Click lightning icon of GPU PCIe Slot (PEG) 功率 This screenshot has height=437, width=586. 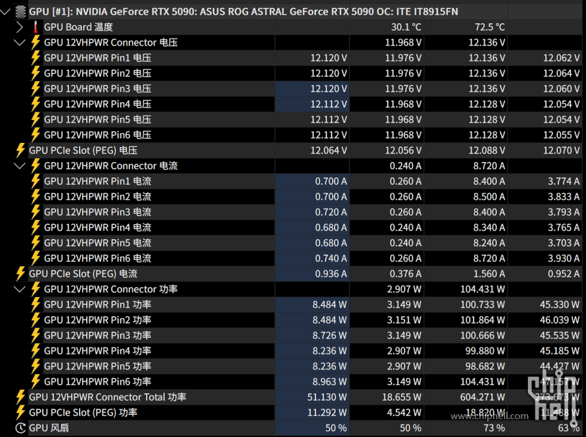point(20,412)
